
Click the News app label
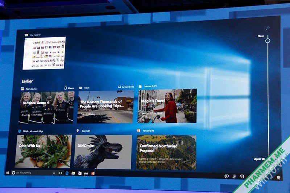[87, 88]
